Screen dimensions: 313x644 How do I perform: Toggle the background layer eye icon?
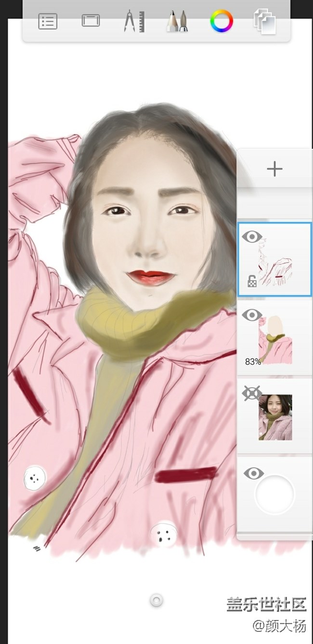coord(253,473)
